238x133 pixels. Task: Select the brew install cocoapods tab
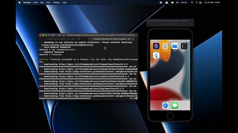pos(112,39)
